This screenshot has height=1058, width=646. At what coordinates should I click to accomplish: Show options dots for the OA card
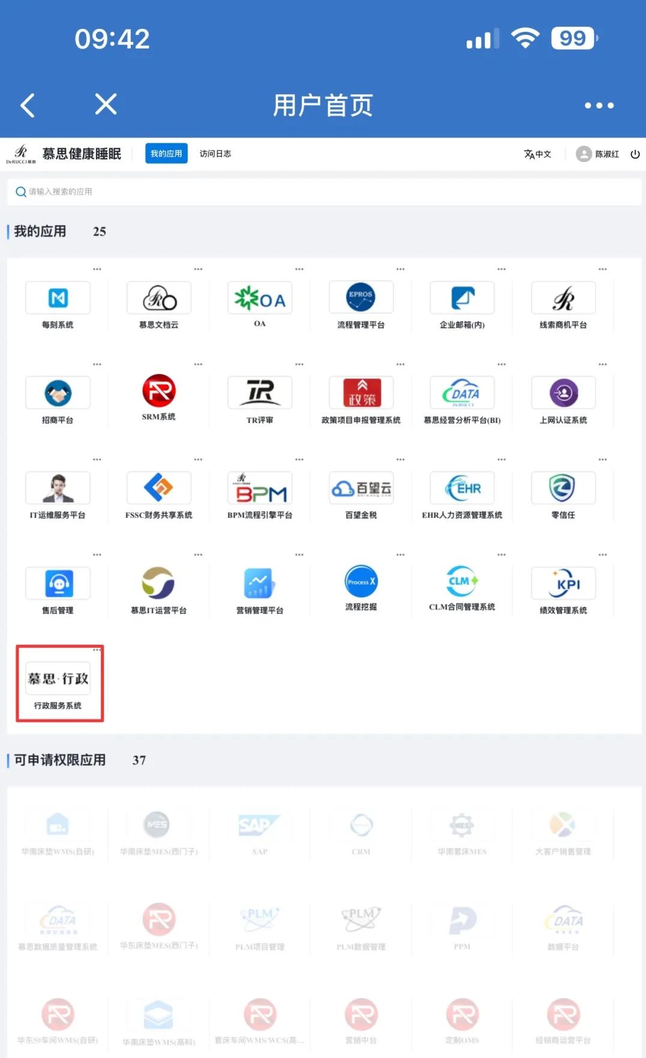(299, 269)
